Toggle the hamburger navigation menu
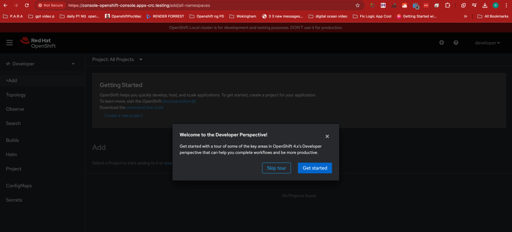This screenshot has width=512, height=232. (10, 42)
